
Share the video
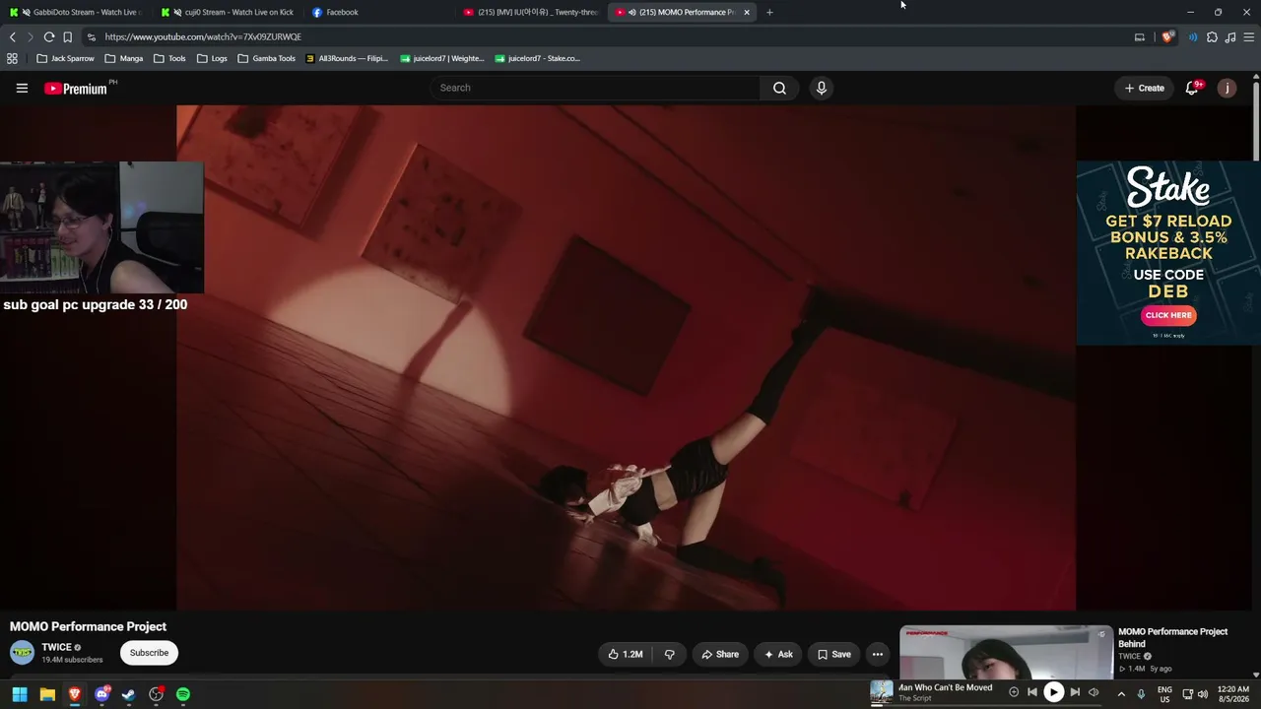(720, 654)
